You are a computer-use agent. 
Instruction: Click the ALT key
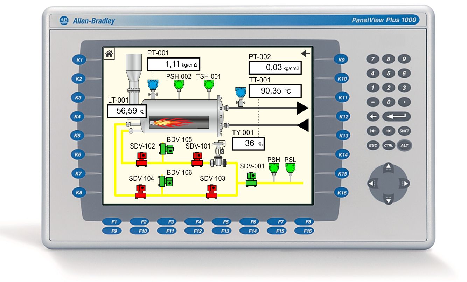point(405,145)
